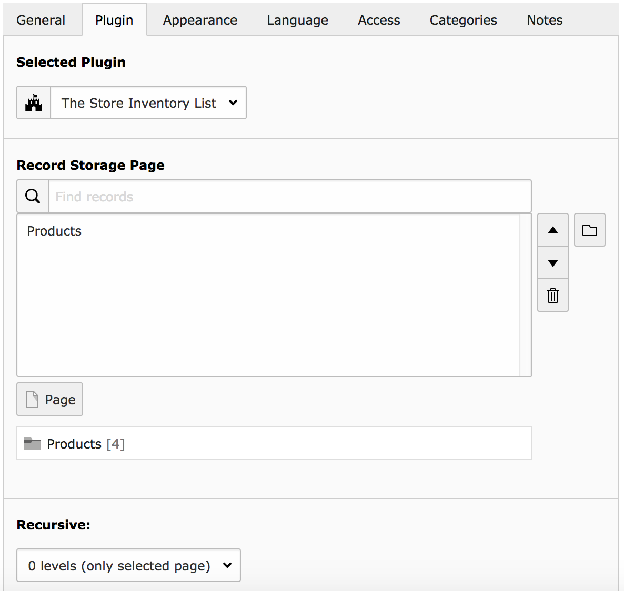This screenshot has height=591, width=624.
Task: Remove selected record with trash icon
Action: 552,295
